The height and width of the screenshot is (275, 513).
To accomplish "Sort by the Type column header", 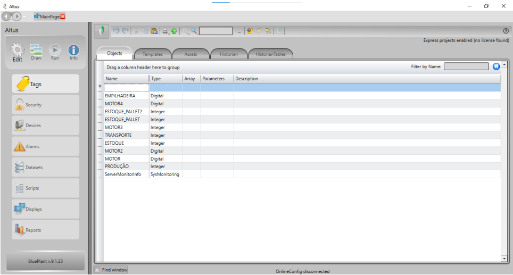I will point(165,79).
